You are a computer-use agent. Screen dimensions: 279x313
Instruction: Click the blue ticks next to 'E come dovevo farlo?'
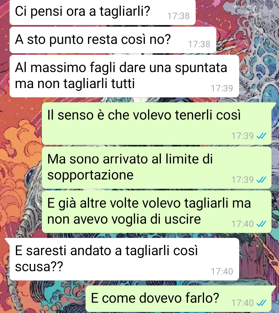pos(261,303)
